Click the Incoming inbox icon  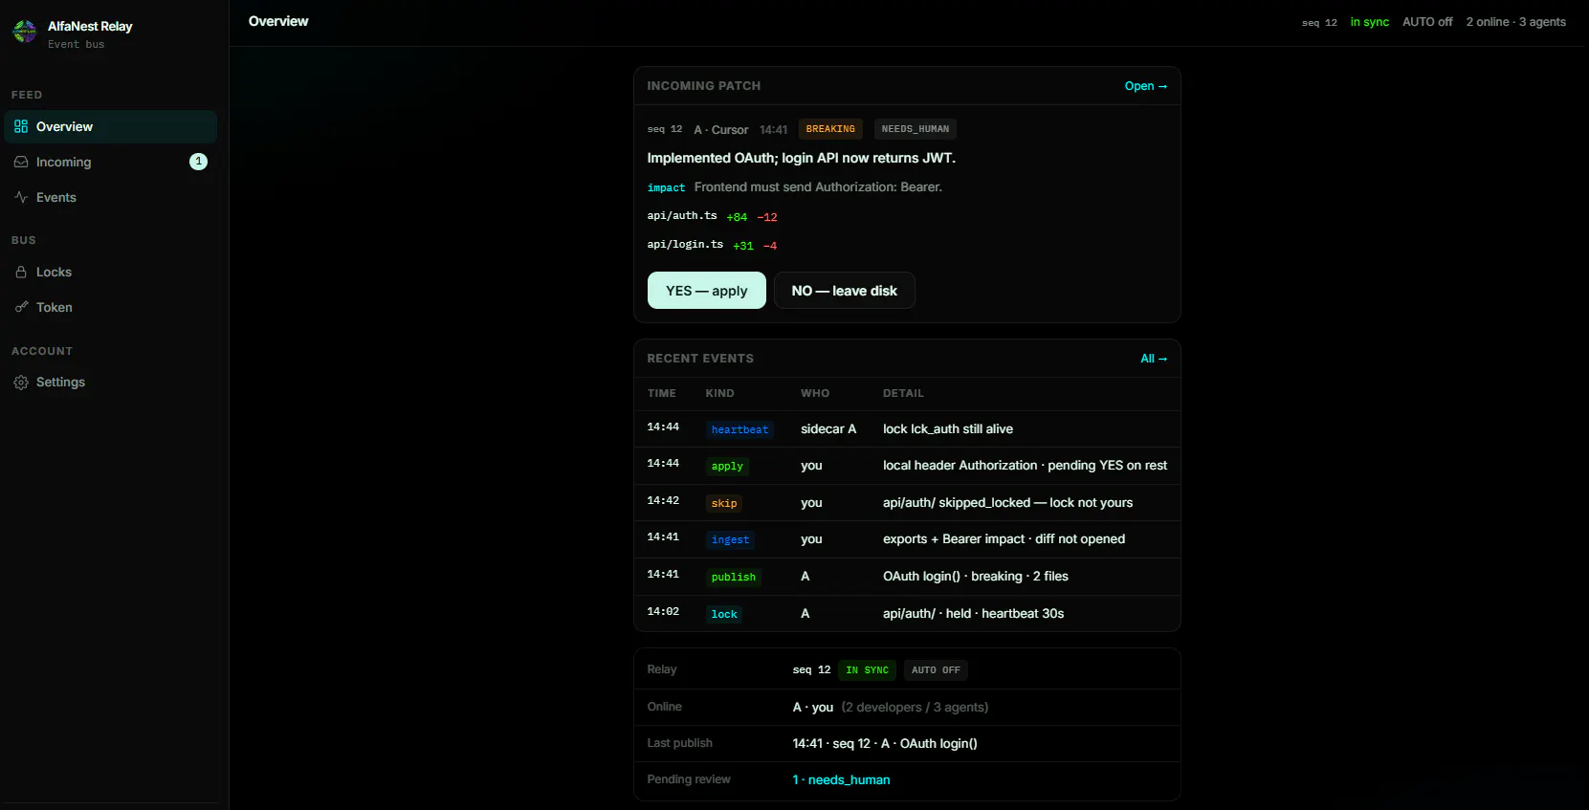[21, 162]
